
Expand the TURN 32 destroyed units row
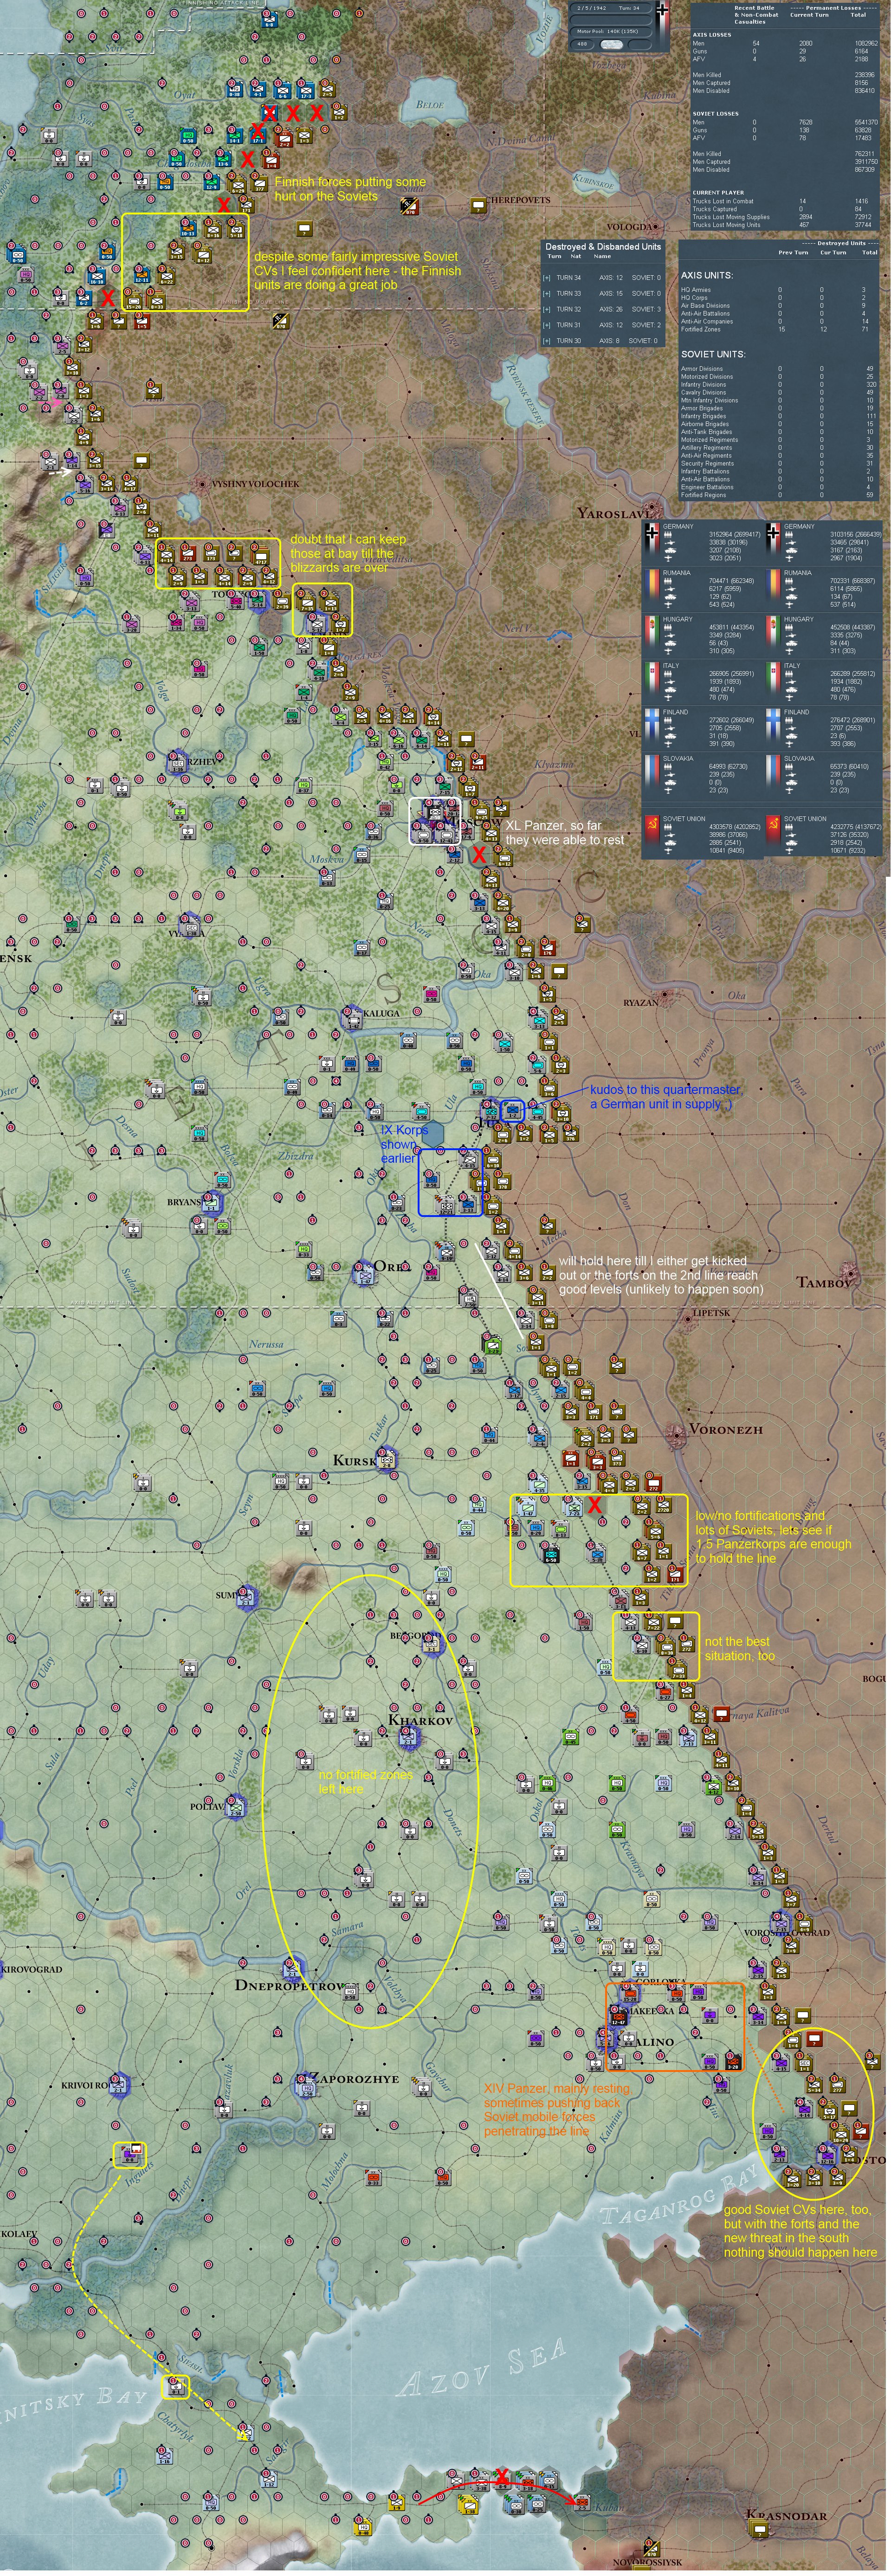click(547, 309)
